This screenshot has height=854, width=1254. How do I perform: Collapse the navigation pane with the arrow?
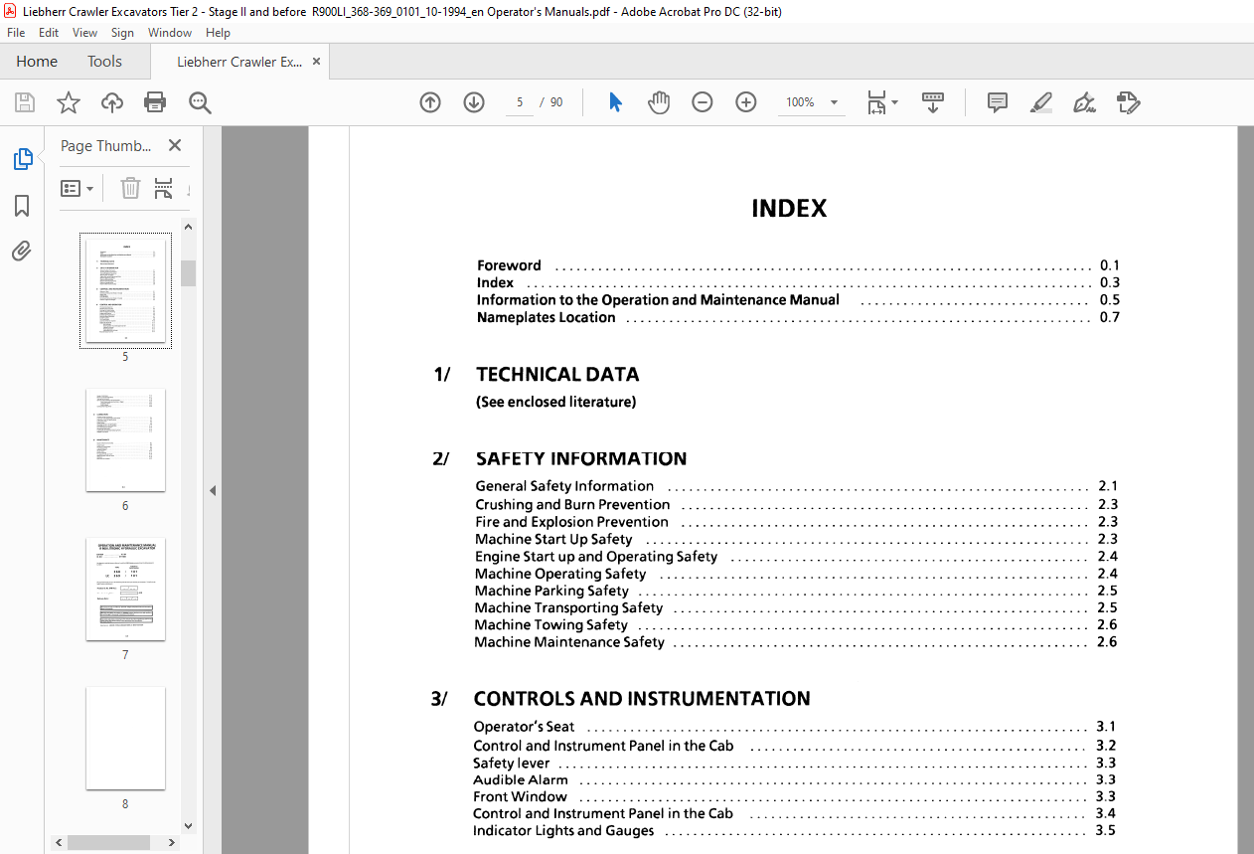point(212,490)
